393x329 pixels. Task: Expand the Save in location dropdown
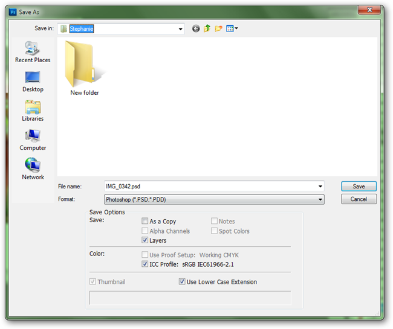pos(180,29)
